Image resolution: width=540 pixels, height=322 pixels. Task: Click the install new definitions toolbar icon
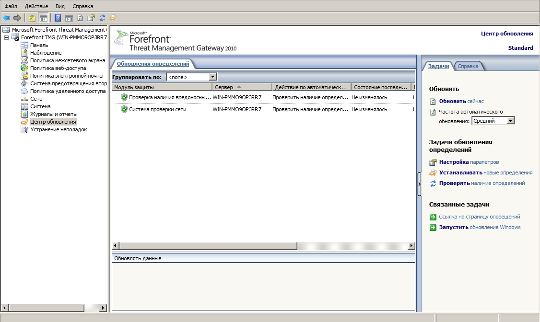[113, 18]
